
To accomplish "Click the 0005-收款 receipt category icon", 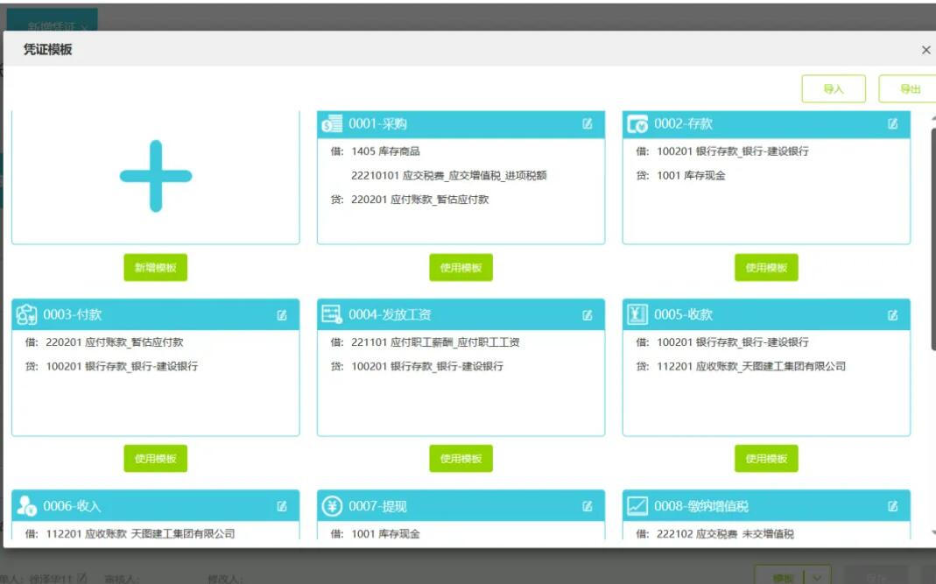I will point(637,314).
